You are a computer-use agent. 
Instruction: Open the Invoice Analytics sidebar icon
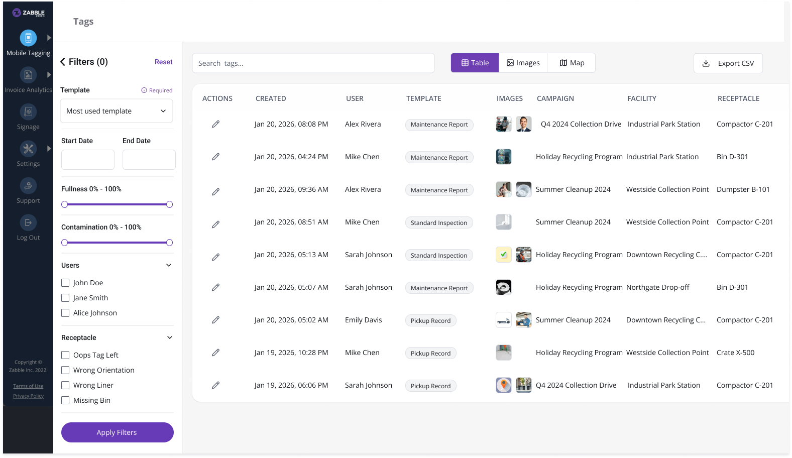coord(28,75)
